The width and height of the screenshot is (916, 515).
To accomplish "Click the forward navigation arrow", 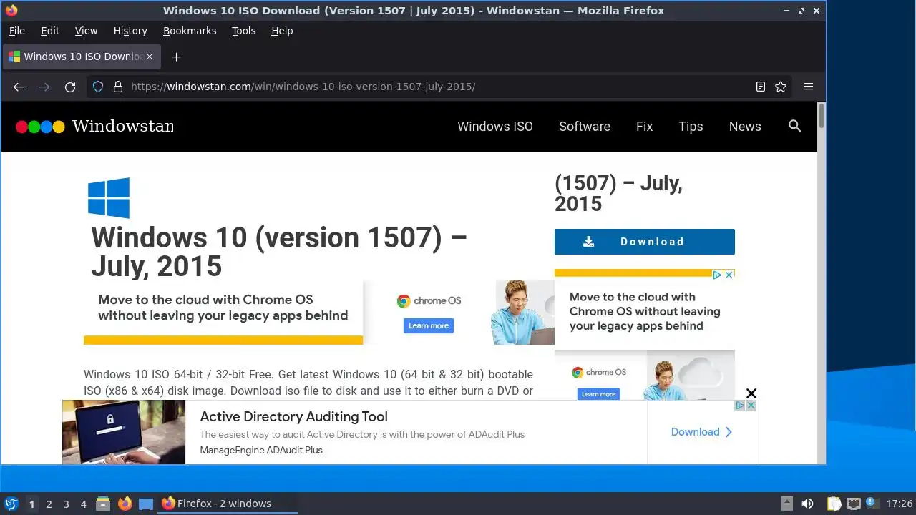I will tap(44, 87).
